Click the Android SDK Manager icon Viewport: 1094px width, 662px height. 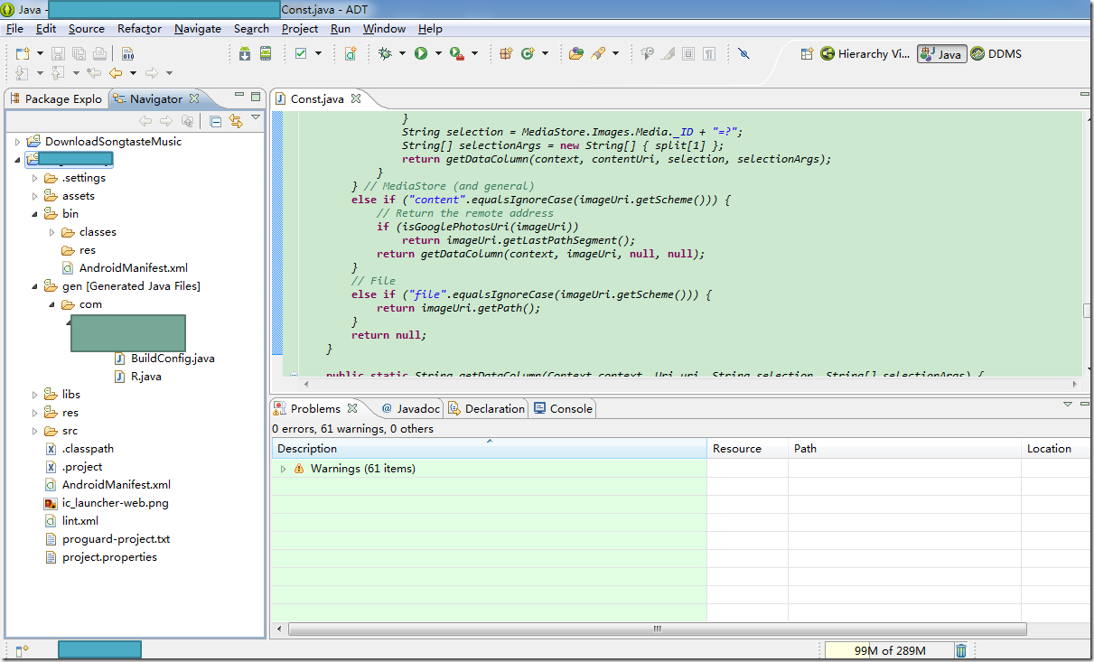[x=245, y=54]
